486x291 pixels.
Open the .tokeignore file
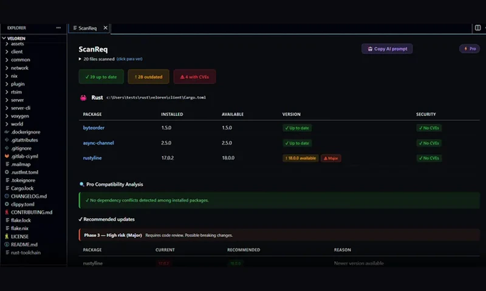tap(23, 180)
